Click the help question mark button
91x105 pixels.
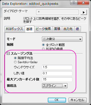pos(74,3)
